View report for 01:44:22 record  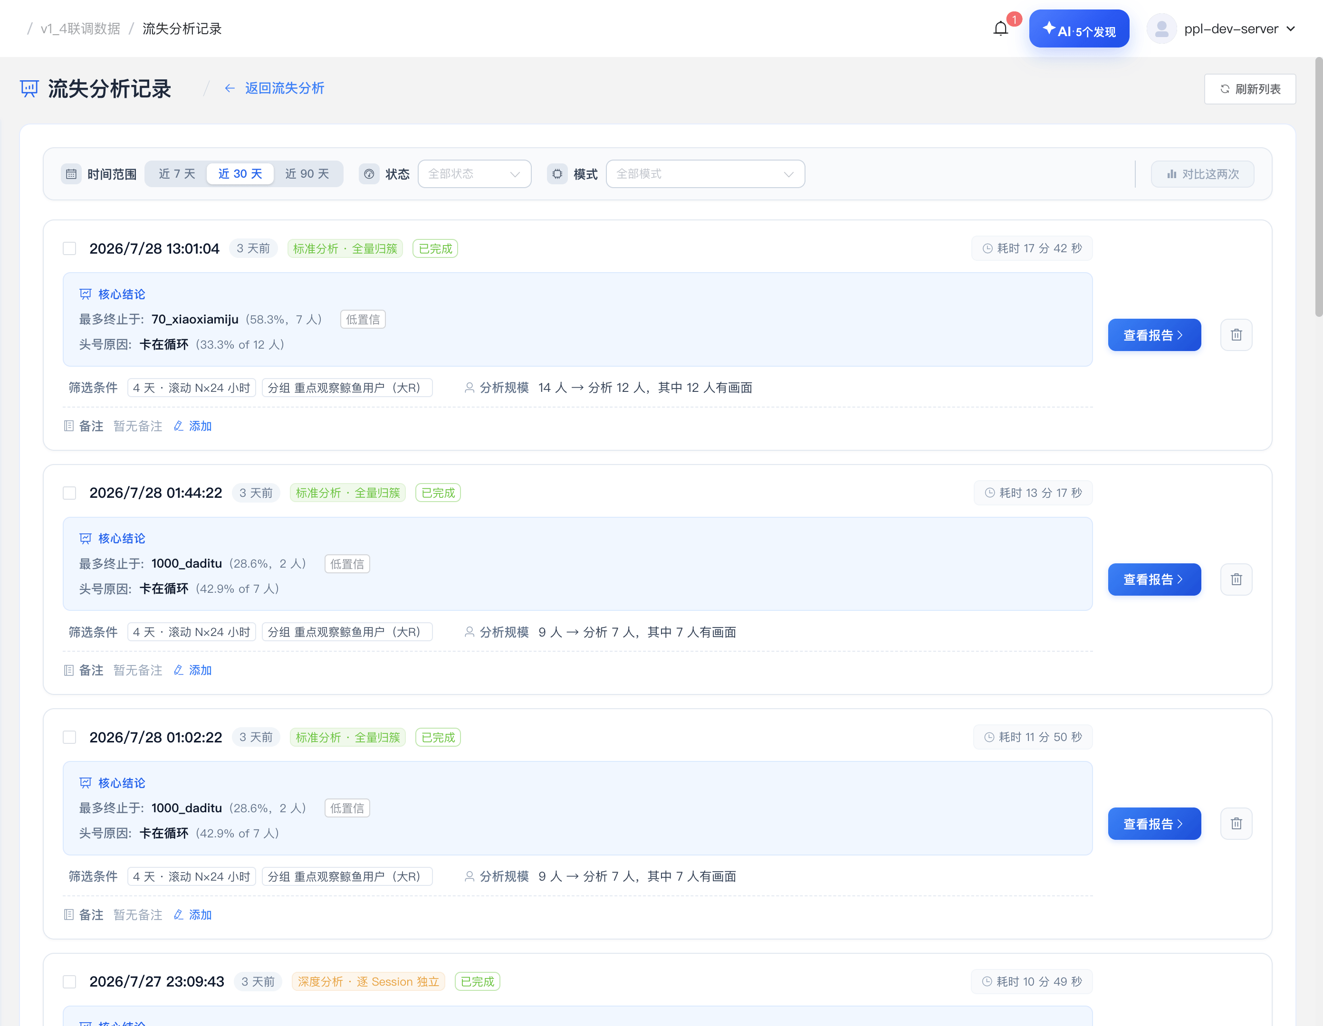[x=1154, y=579]
